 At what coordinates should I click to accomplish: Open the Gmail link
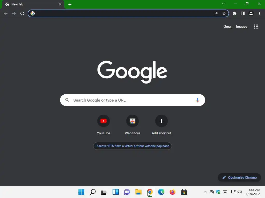coord(228,27)
